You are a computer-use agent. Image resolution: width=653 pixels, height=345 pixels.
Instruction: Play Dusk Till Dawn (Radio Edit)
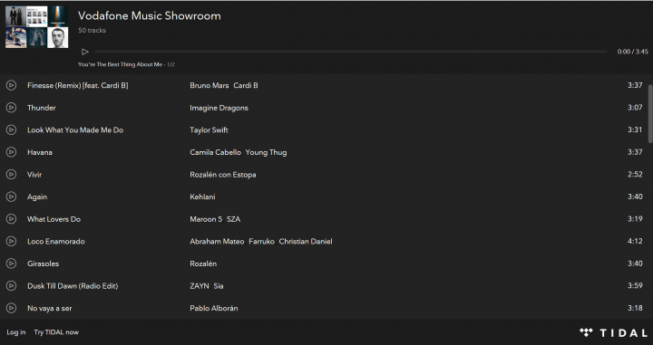click(11, 286)
